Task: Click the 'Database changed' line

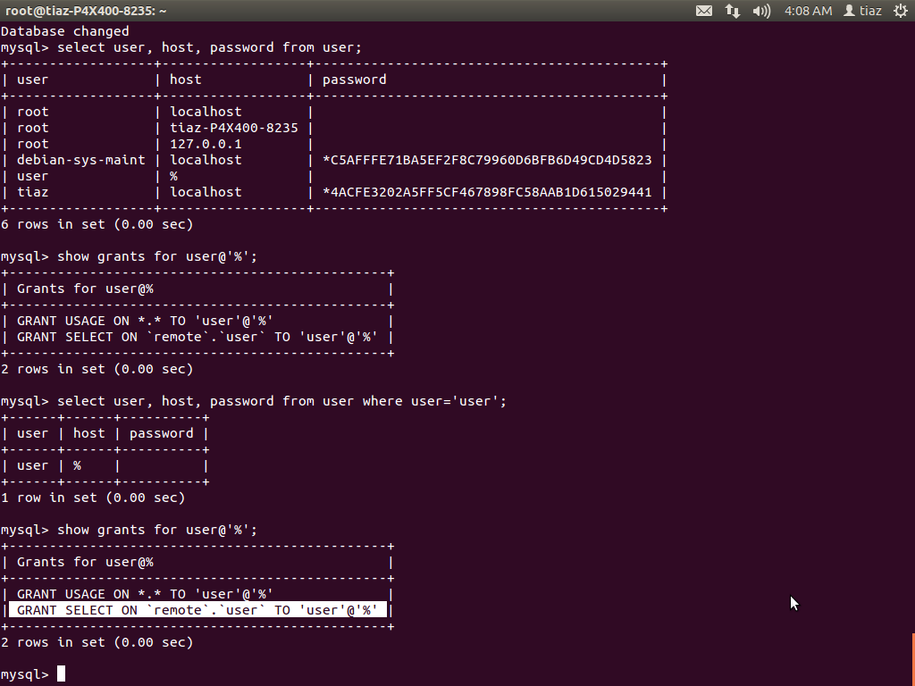Action: pos(64,31)
